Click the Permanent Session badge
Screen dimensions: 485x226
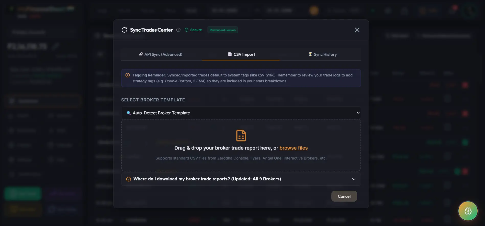pos(223,30)
